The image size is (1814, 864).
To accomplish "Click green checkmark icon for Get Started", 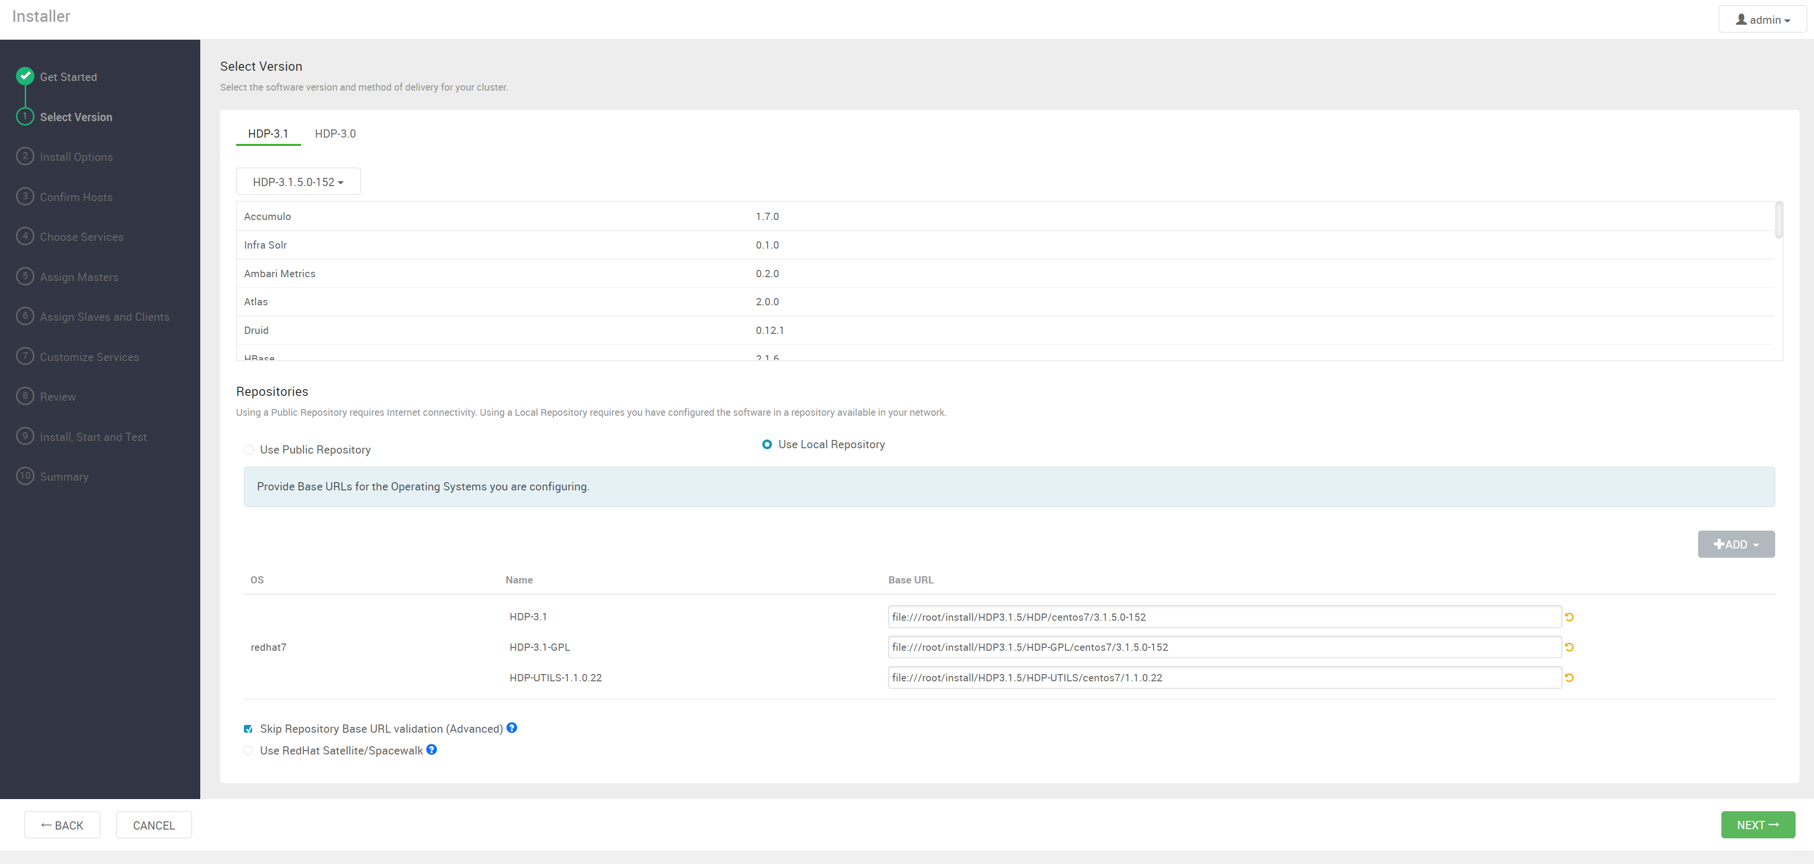I will 25,75.
